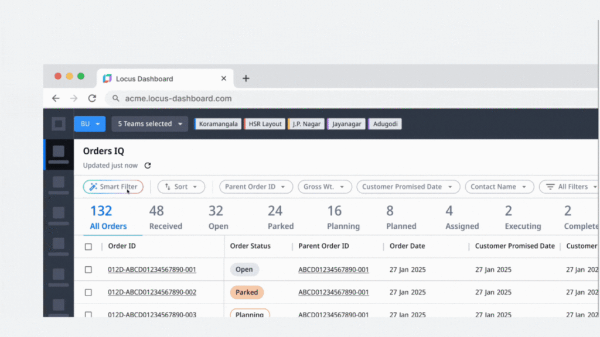Open order link 012D-ABCD01234567890-001

click(152, 270)
